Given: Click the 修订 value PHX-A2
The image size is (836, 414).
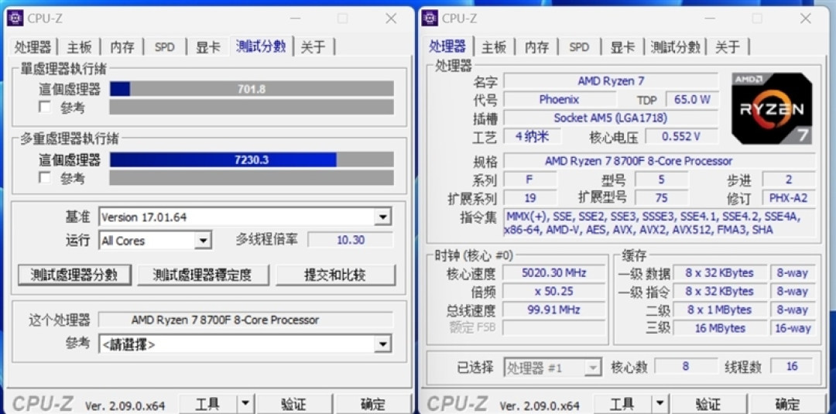Looking at the screenshot, I should pos(789,197).
